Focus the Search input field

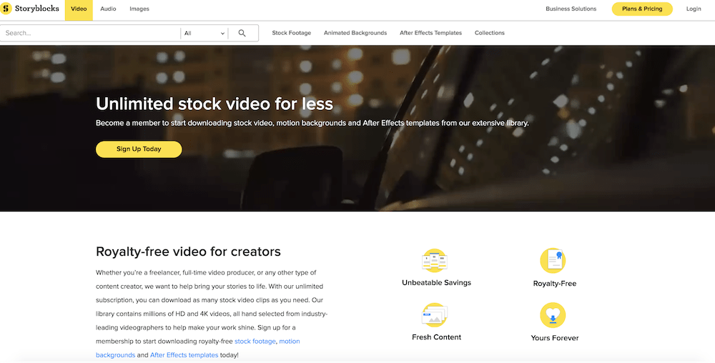pos(89,33)
